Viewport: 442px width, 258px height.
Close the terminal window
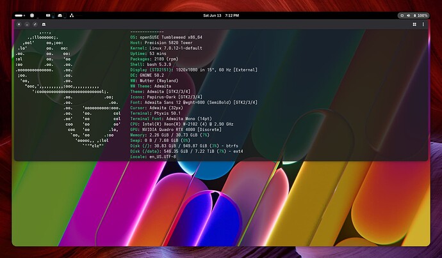click(19, 24)
